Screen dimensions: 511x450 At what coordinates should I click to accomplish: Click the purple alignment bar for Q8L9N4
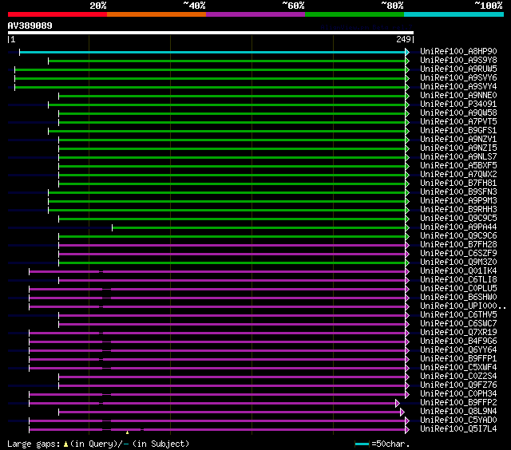point(229,412)
